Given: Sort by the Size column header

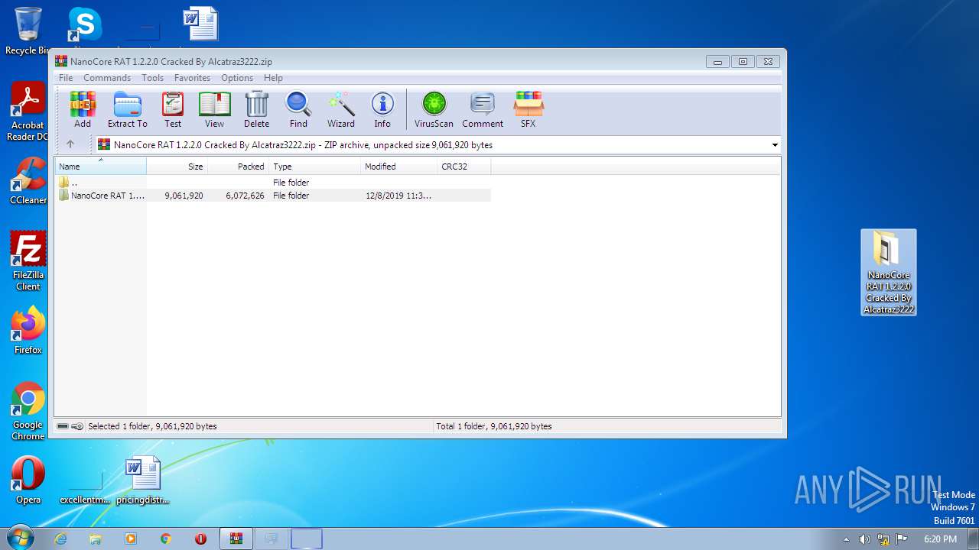Looking at the screenshot, I should tap(177, 167).
